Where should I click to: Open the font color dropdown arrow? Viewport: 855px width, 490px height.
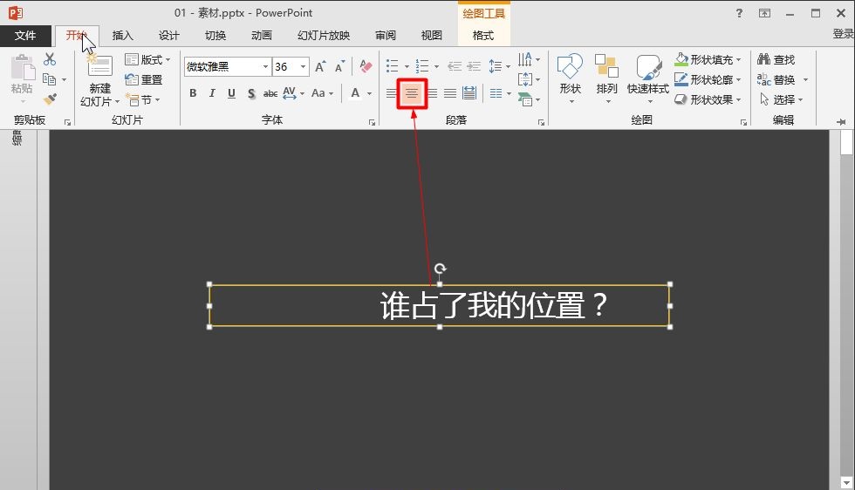[x=370, y=93]
